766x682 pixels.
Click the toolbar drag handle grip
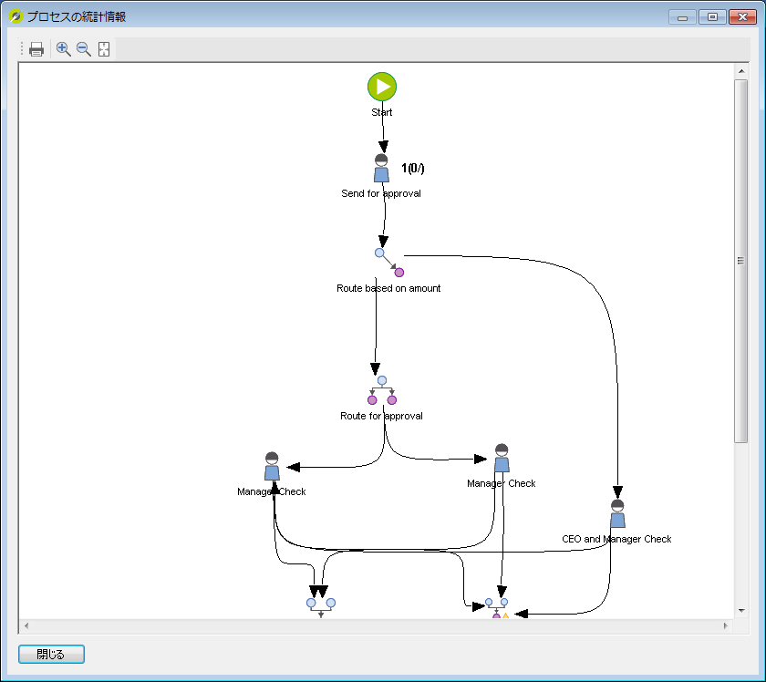coord(22,49)
